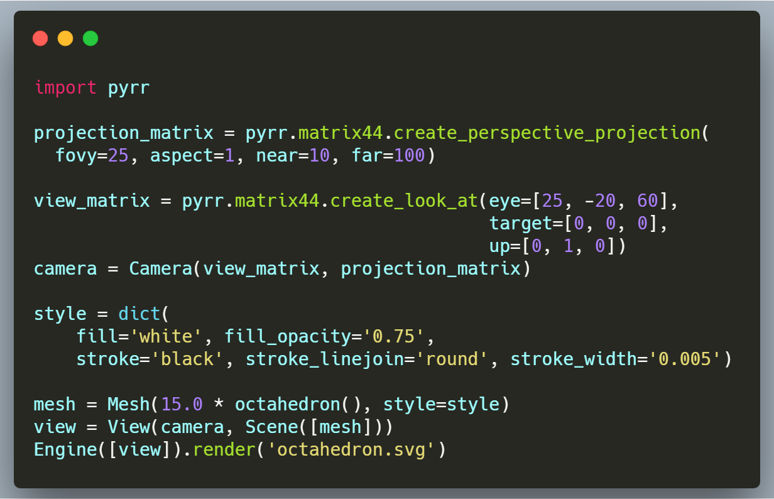Click the 'View' constructor call

129,427
